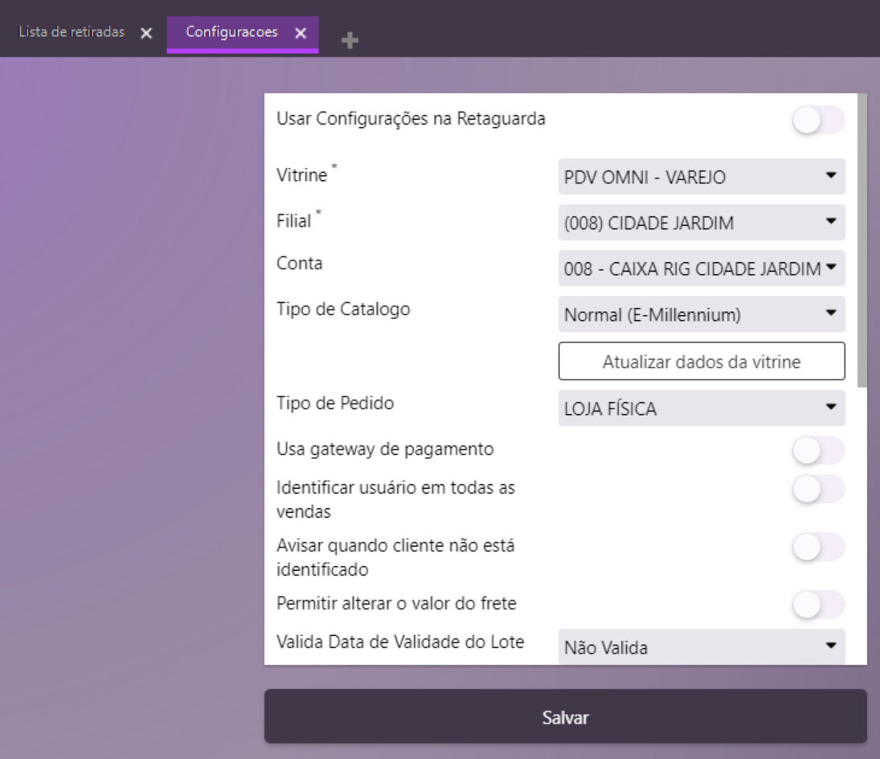Image resolution: width=880 pixels, height=759 pixels.
Task: Close the Lista de retiradas tab
Action: 145,34
